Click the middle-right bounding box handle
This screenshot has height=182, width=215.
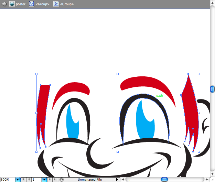coord(199,113)
